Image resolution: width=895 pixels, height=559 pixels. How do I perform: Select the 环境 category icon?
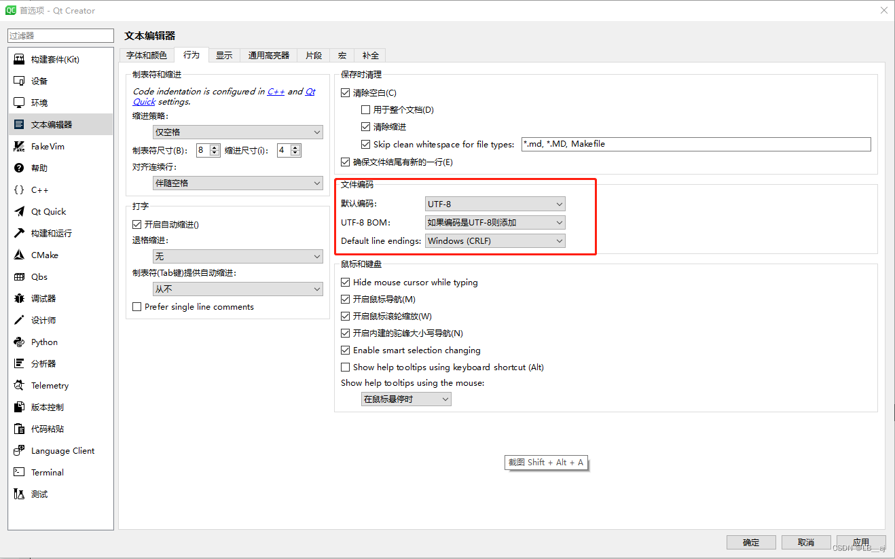coord(19,103)
